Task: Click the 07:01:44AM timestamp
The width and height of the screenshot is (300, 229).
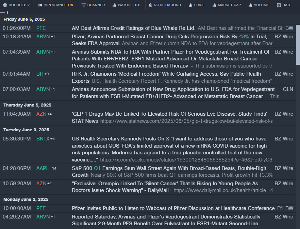Action: pos(17,74)
